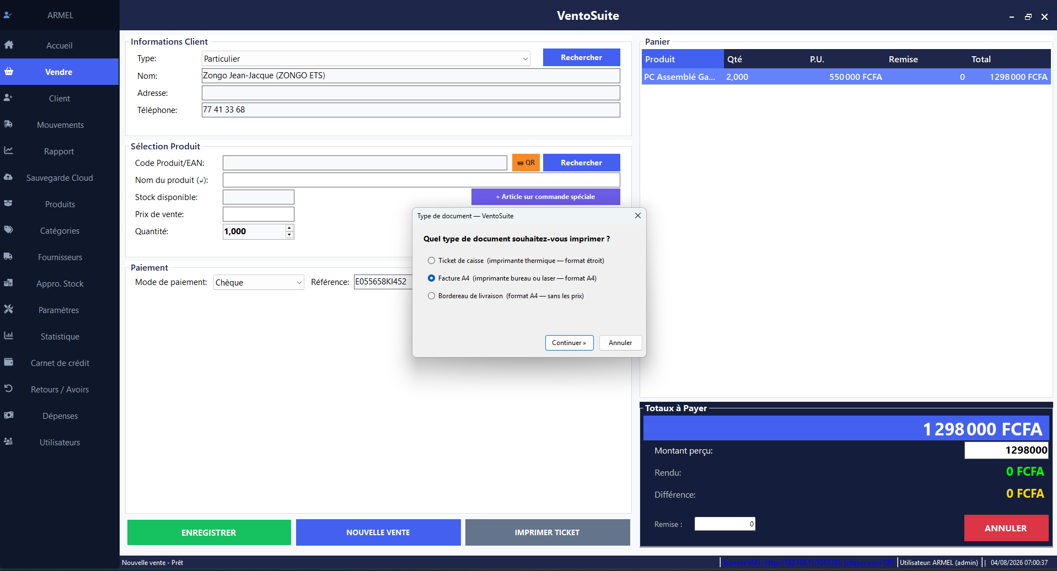Select Facture A4 radio option
Image resolution: width=1057 pixels, height=571 pixels.
pyautogui.click(x=431, y=278)
